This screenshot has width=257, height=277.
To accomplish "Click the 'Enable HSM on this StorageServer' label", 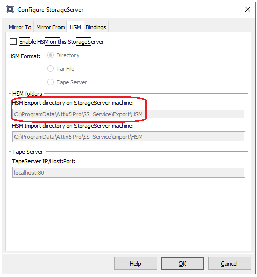I will click(x=62, y=42).
